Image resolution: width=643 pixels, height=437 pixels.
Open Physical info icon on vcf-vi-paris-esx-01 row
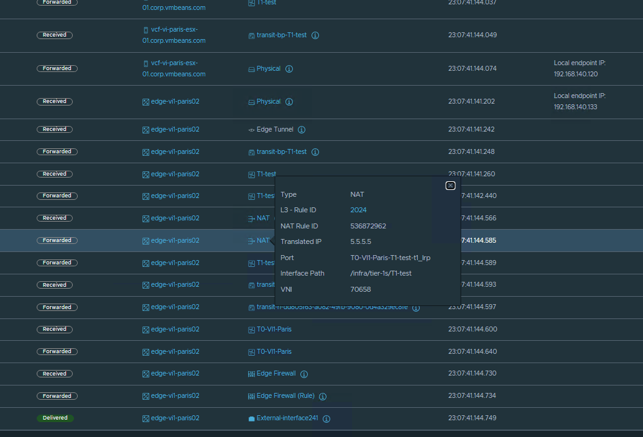pos(289,69)
